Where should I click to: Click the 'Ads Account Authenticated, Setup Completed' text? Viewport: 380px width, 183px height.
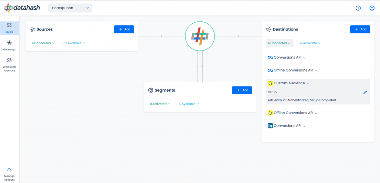point(302,100)
